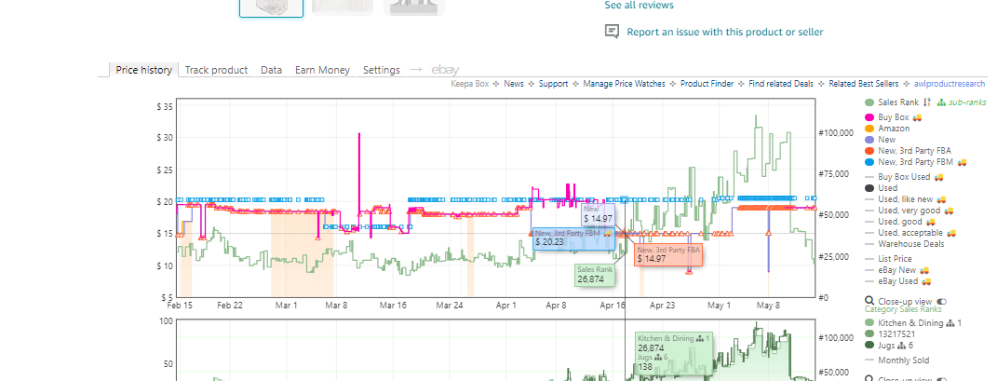997x381 pixels.
Task: Open the Product Finder link
Action: (x=707, y=84)
